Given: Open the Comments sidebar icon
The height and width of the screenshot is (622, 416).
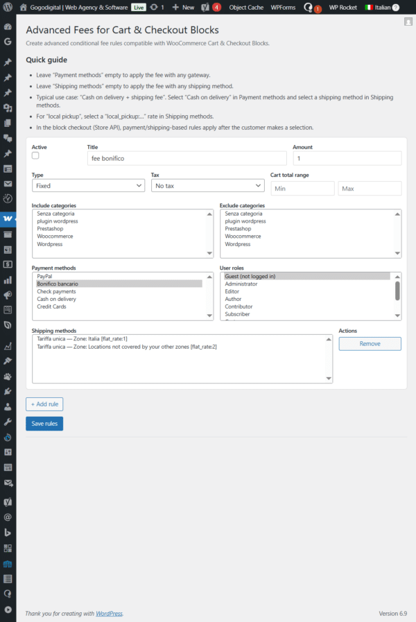Looking at the screenshot, I should [x=8, y=138].
